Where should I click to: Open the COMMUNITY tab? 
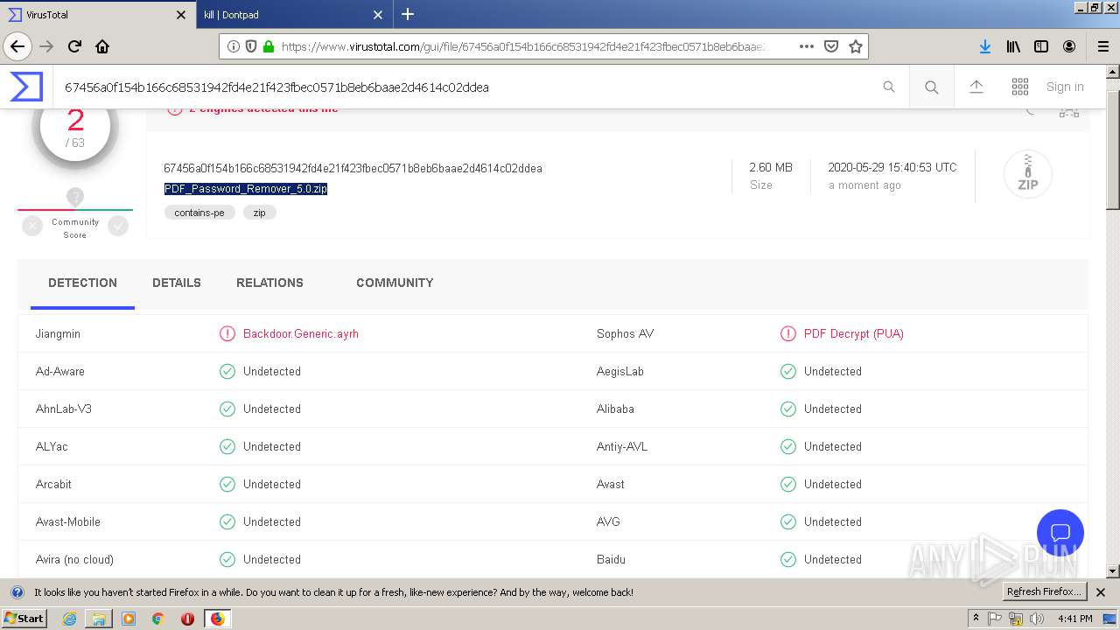(x=395, y=283)
